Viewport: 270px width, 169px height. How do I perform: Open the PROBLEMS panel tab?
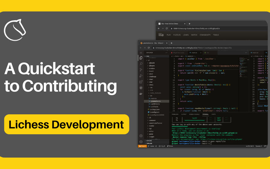[x=175, y=114]
